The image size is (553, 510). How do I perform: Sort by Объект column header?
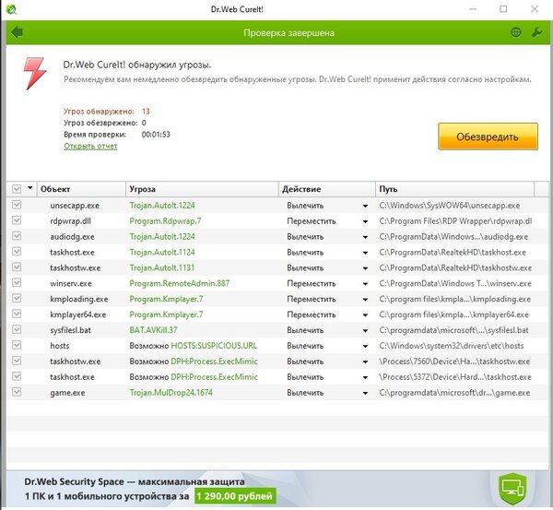tap(81, 189)
